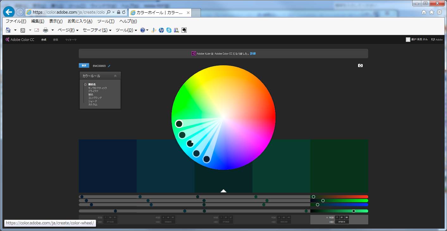Open the 表示(V) menu
The height and width of the screenshot is (231, 447).
56,21
